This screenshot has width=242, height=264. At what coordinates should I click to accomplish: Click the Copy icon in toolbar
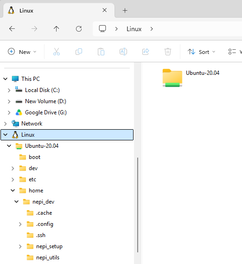(79, 52)
